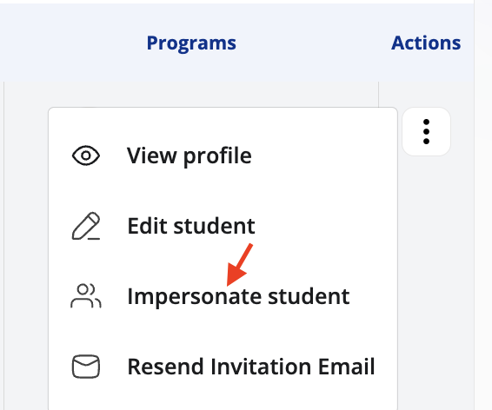Image resolution: width=492 pixels, height=410 pixels.
Task: Click the word student in Edit student
Action: [214, 226]
